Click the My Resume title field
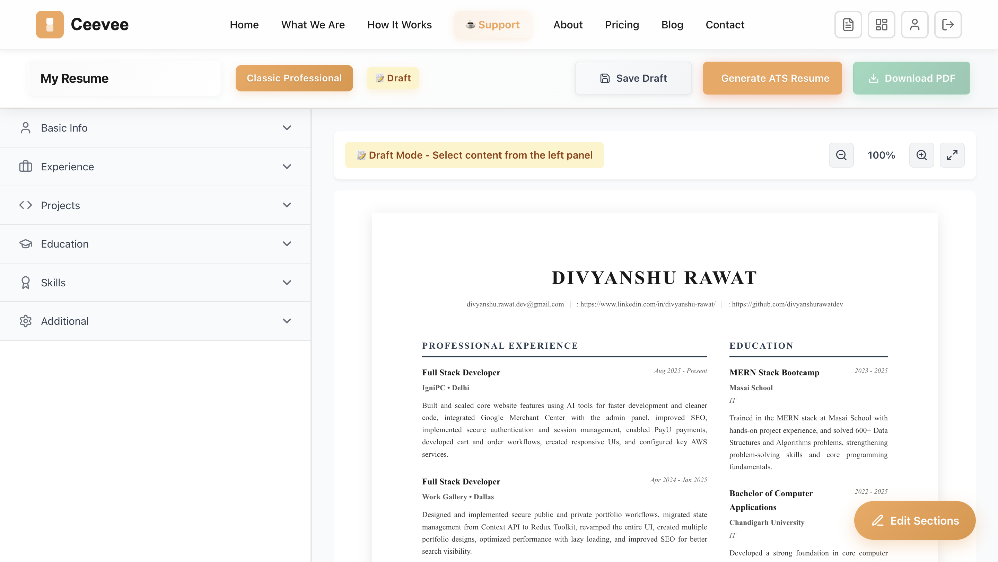Viewport: 998px width, 562px height. tap(124, 78)
